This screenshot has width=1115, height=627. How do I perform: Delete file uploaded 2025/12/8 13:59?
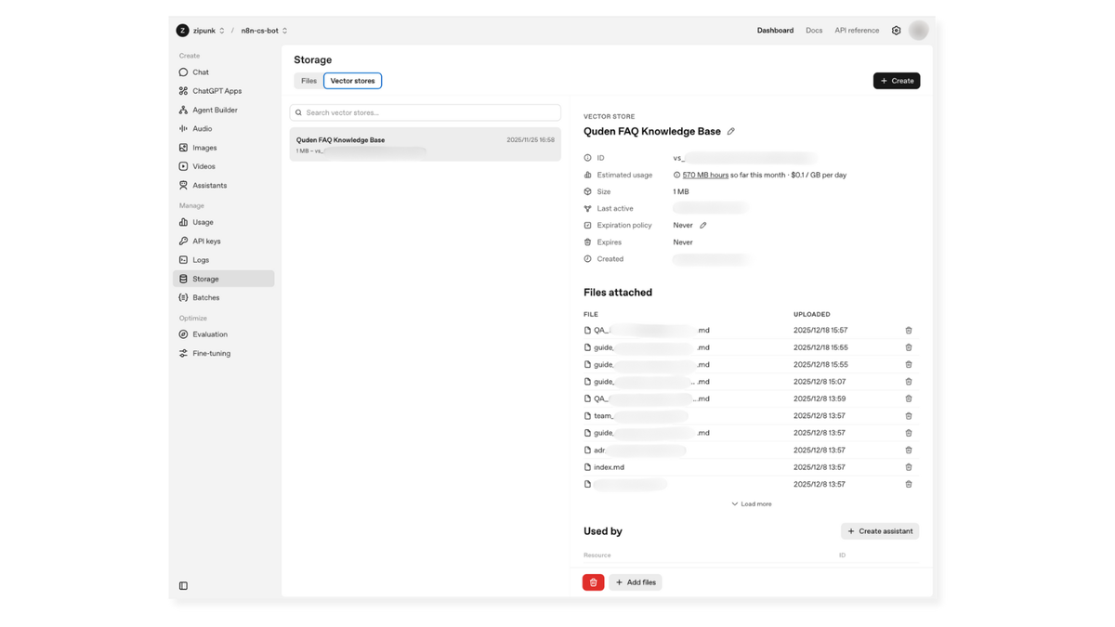click(x=909, y=398)
